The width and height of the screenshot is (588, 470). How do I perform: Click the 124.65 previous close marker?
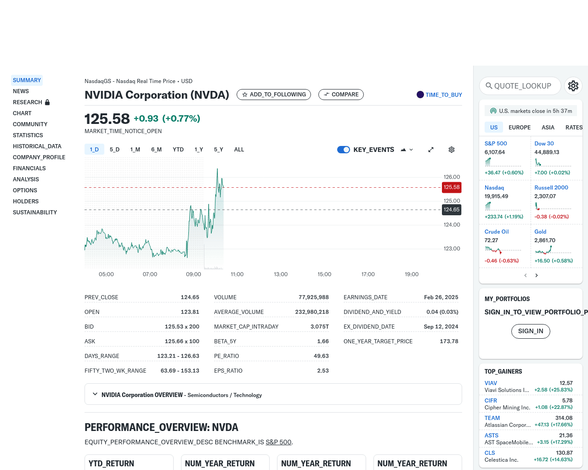pos(452,210)
